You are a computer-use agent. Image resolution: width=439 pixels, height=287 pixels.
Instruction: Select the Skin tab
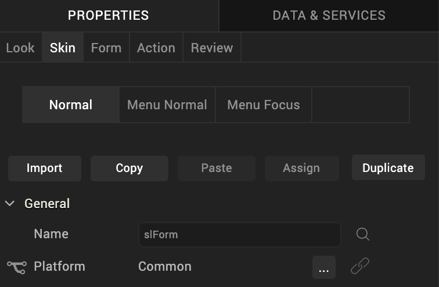point(63,48)
